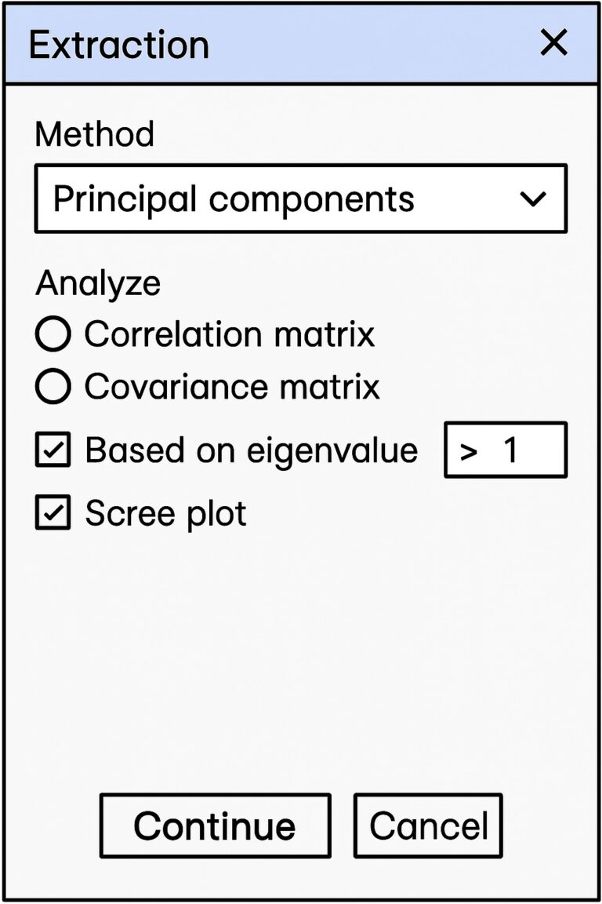
Task: Click the dropdown chevron next to Principal components
Action: point(535,198)
